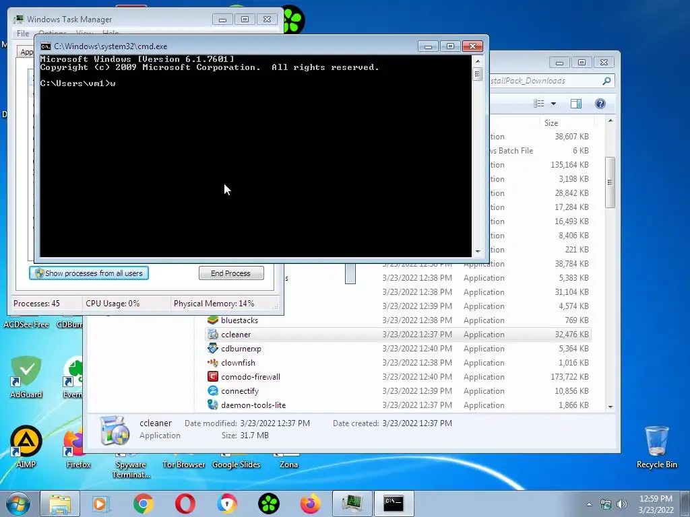
Task: Open the view options dropdown arrow
Action: [x=554, y=104]
